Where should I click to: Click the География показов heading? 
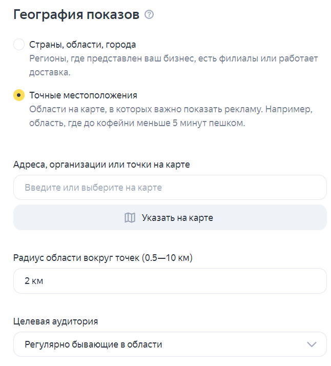click(76, 15)
